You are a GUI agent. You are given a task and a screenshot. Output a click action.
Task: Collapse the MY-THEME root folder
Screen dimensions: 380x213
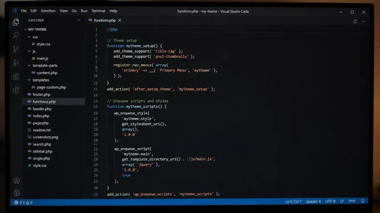tap(25, 29)
